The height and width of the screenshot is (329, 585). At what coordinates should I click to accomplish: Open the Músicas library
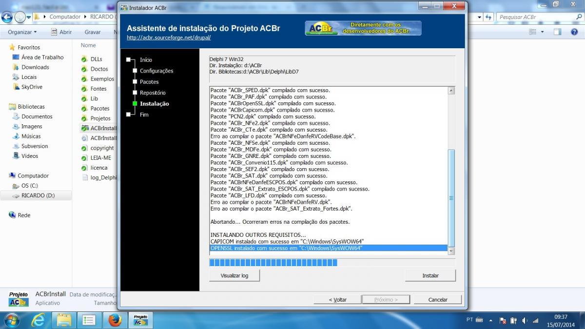[31, 136]
